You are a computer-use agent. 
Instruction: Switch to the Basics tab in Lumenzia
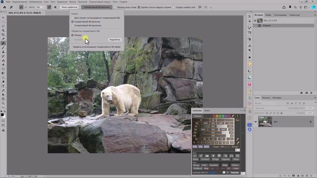pyautogui.click(x=207, y=111)
